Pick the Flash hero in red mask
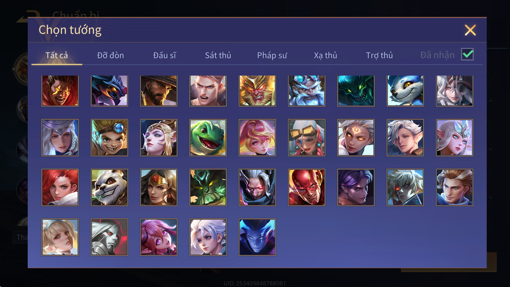 307,188
